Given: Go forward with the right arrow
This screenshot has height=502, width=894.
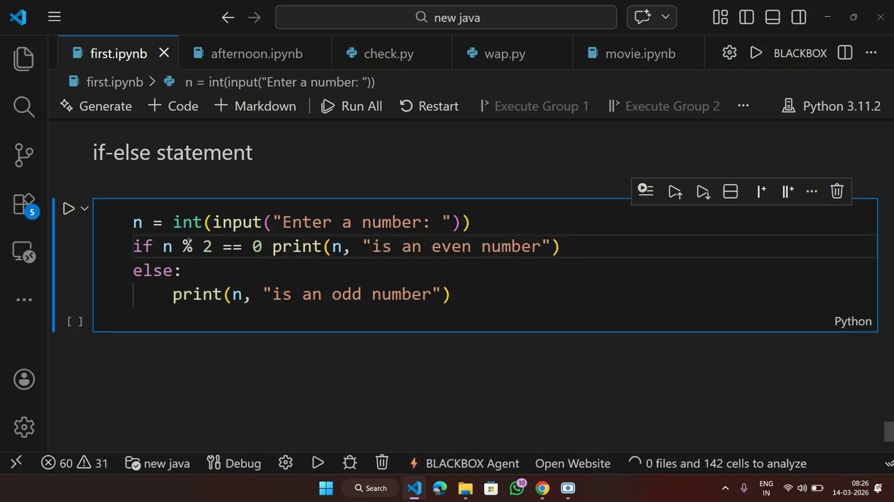Looking at the screenshot, I should pyautogui.click(x=254, y=17).
